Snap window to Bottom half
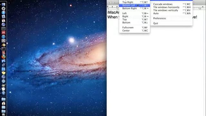This screenshot has height=116, width=206. point(135,23)
